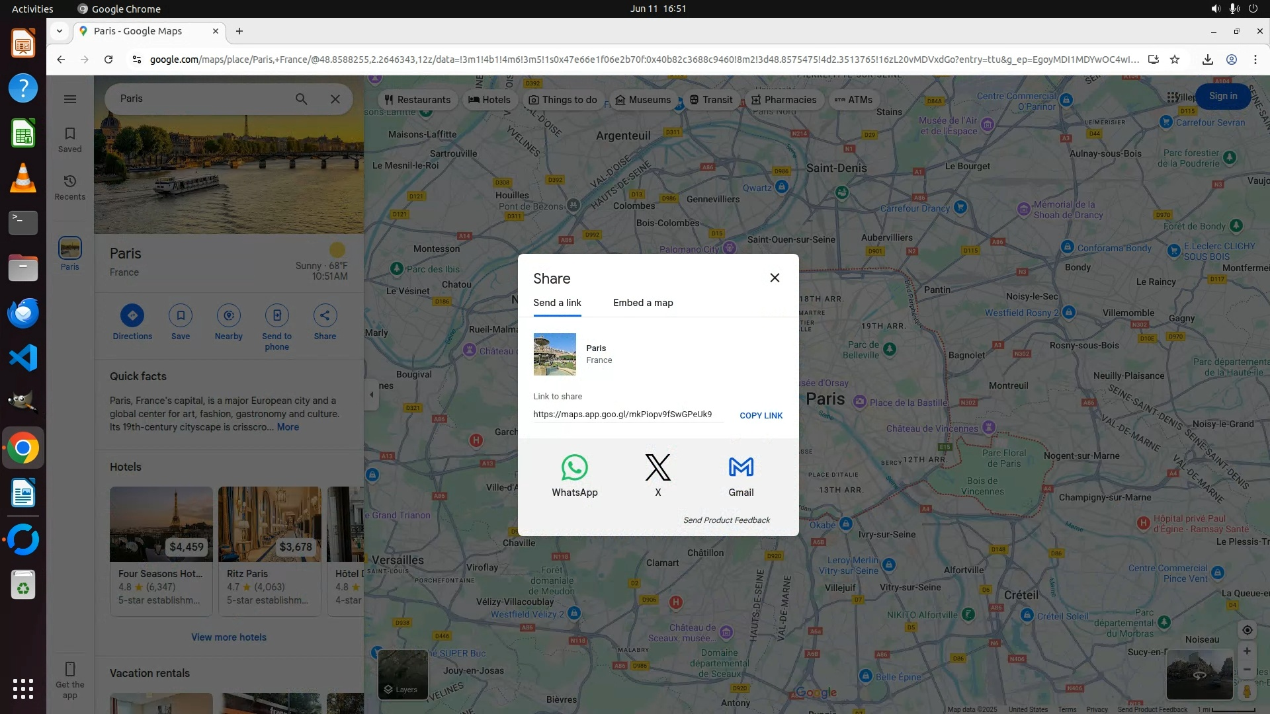Switch to the Embed a map tab
This screenshot has width=1270, height=714.
(642, 303)
